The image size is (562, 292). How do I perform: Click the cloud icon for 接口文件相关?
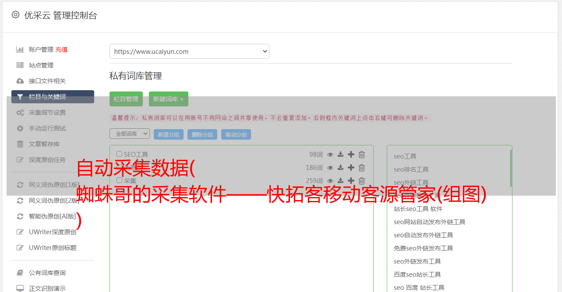point(20,81)
